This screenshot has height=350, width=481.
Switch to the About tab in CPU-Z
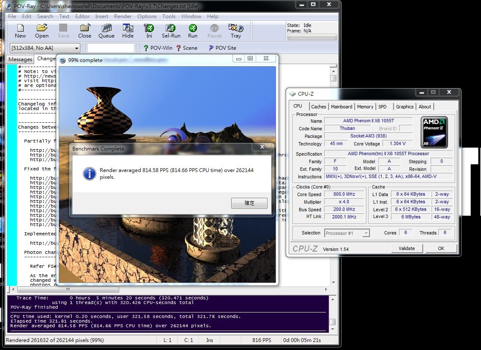tap(425, 107)
